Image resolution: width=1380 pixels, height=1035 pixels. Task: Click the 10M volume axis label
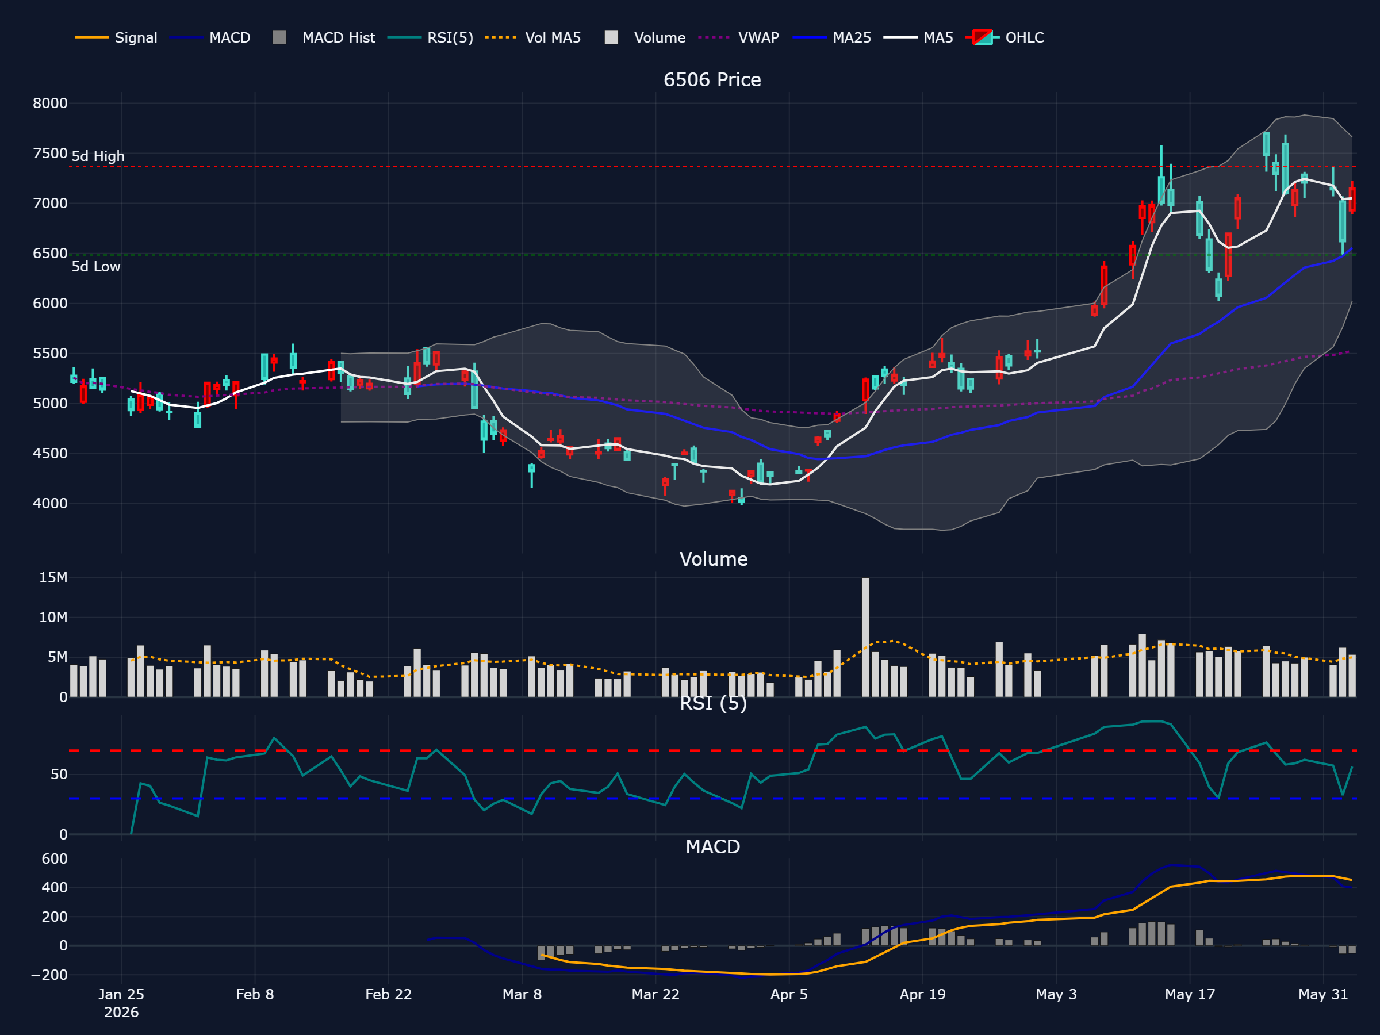point(53,618)
